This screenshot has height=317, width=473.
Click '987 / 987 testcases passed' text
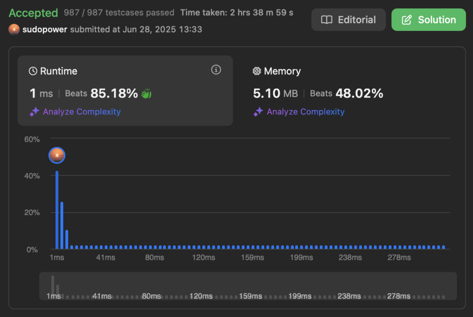[119, 12]
